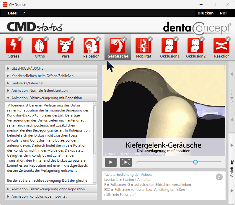Image resolution: width=235 pixels, height=205 pixels.
Task: Click the checkmark badge on Palpation icon
Action: [98, 39]
